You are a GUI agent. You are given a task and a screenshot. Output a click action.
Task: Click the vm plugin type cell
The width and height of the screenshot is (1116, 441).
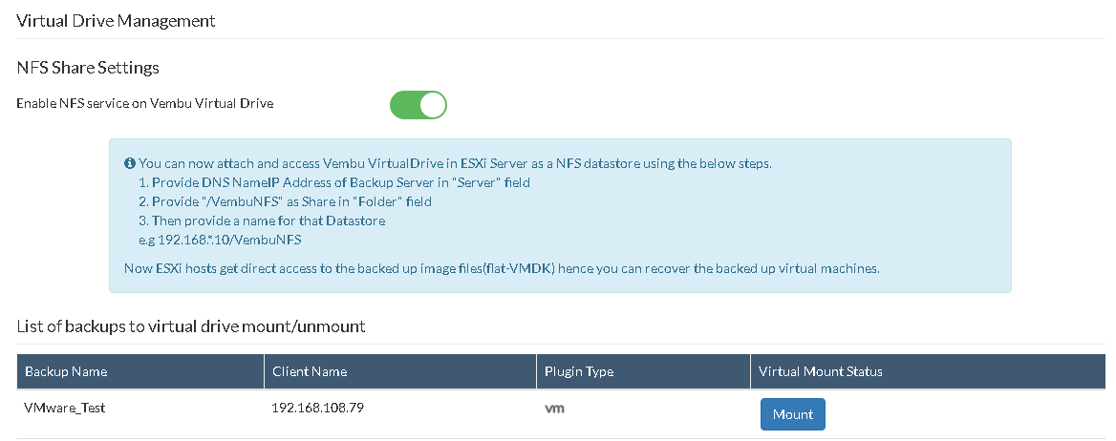pos(554,409)
